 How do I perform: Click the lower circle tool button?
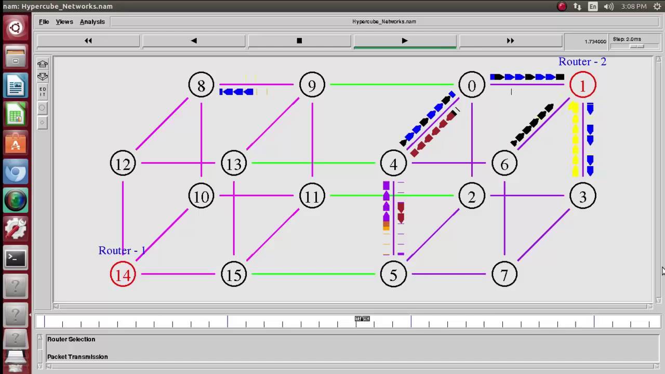pyautogui.click(x=43, y=123)
